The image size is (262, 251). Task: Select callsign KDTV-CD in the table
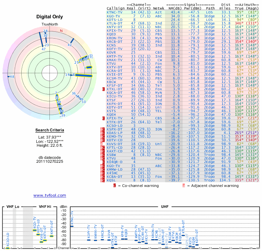tap(115, 140)
